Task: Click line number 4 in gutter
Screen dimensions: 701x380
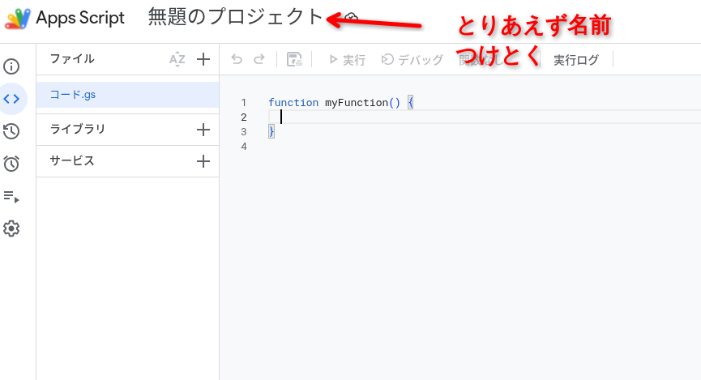Action: tap(244, 146)
